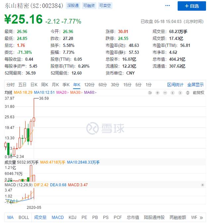Open 区间统计 range statistics
Screen dimensions: 212x223
coord(175,85)
